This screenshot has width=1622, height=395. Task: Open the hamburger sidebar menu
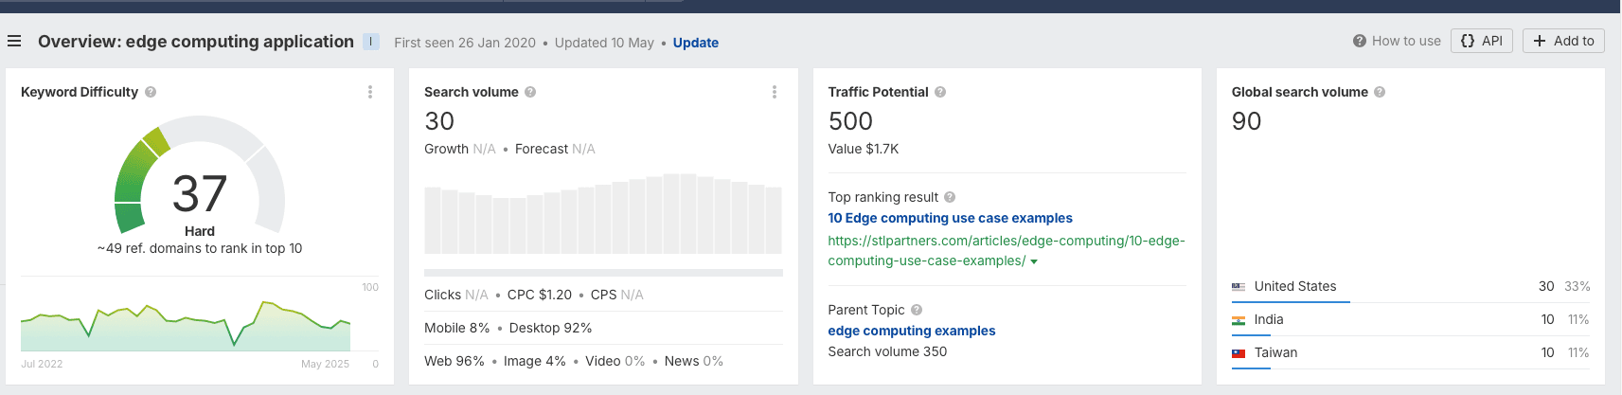14,42
